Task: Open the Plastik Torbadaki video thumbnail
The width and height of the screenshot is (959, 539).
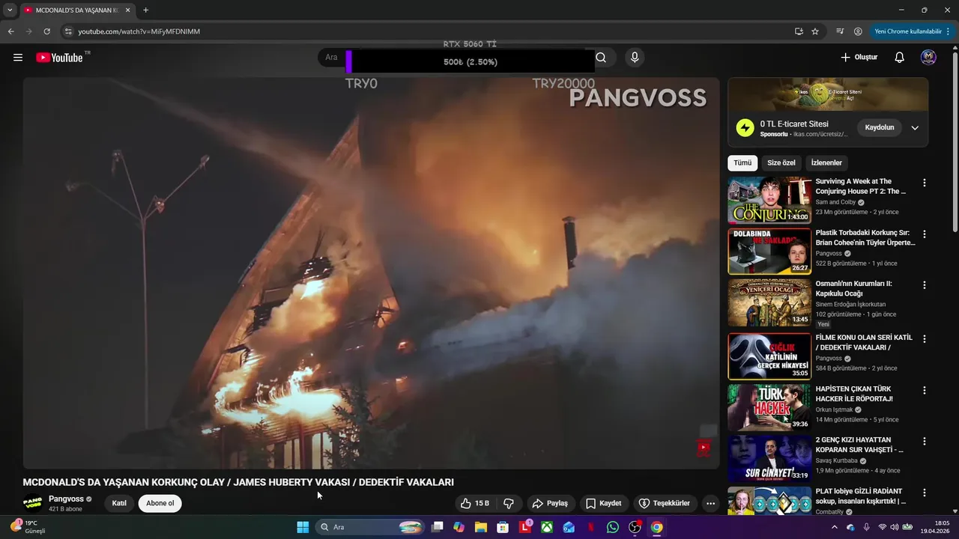Action: [x=769, y=252]
